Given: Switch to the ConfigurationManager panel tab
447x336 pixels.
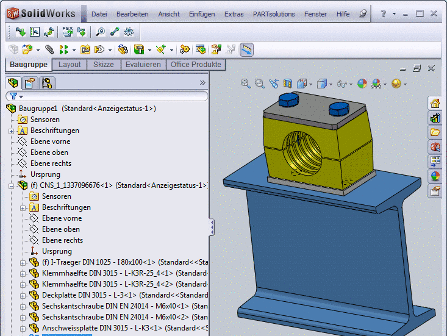Looking at the screenshot, I should point(46,83).
